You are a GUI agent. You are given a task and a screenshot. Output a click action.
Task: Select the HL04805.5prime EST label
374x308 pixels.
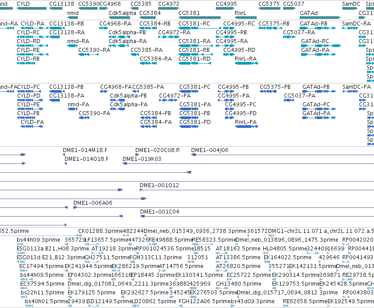[x=284, y=249]
